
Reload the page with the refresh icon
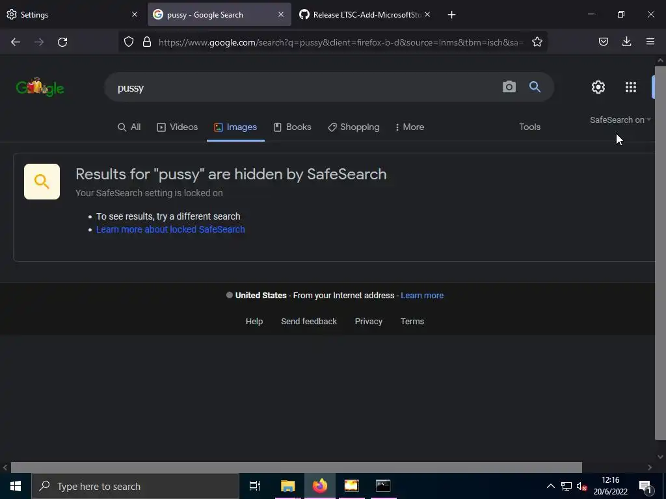click(62, 42)
